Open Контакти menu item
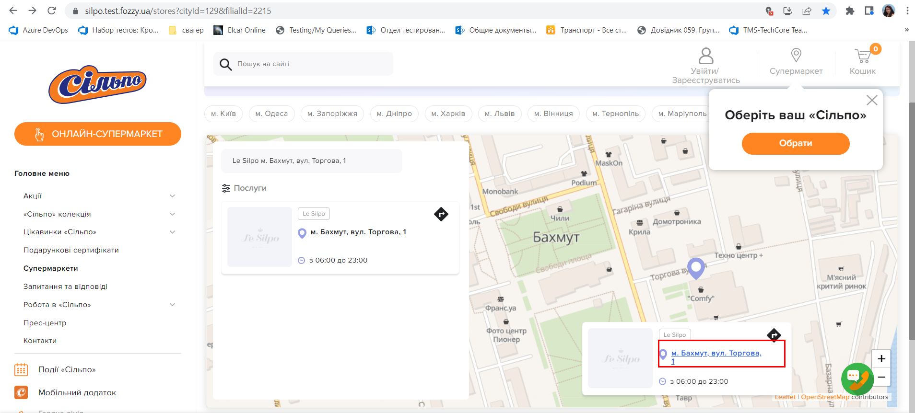Viewport: 915px width, 413px height. point(40,341)
